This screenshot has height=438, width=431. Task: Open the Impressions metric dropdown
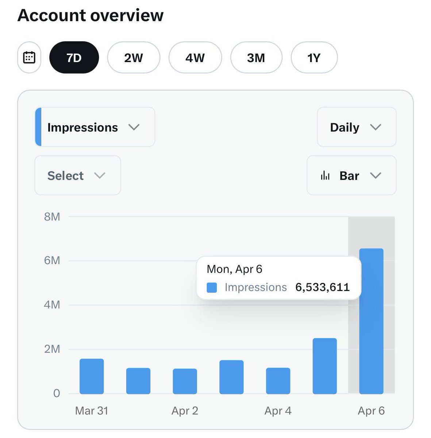[x=95, y=127]
